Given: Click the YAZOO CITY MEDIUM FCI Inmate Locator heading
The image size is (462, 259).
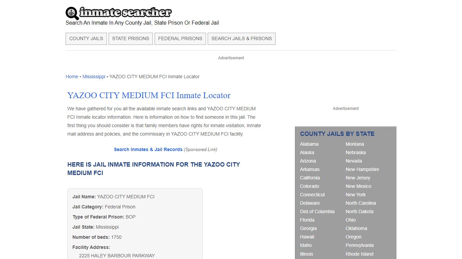Looking at the screenshot, I should coord(149,95).
